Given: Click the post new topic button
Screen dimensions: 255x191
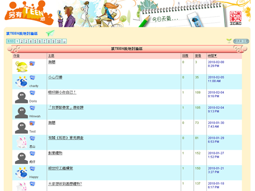Looking at the screenshot, I should [241, 41].
